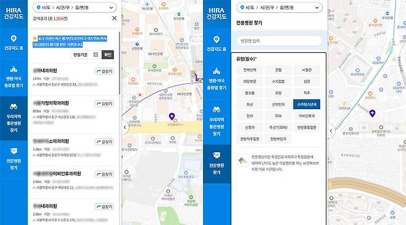Image resolution: width=406 pixels, height=225 pixels.
Task: Collapse the right panel with the arrow handle
Action: pos(331,131)
